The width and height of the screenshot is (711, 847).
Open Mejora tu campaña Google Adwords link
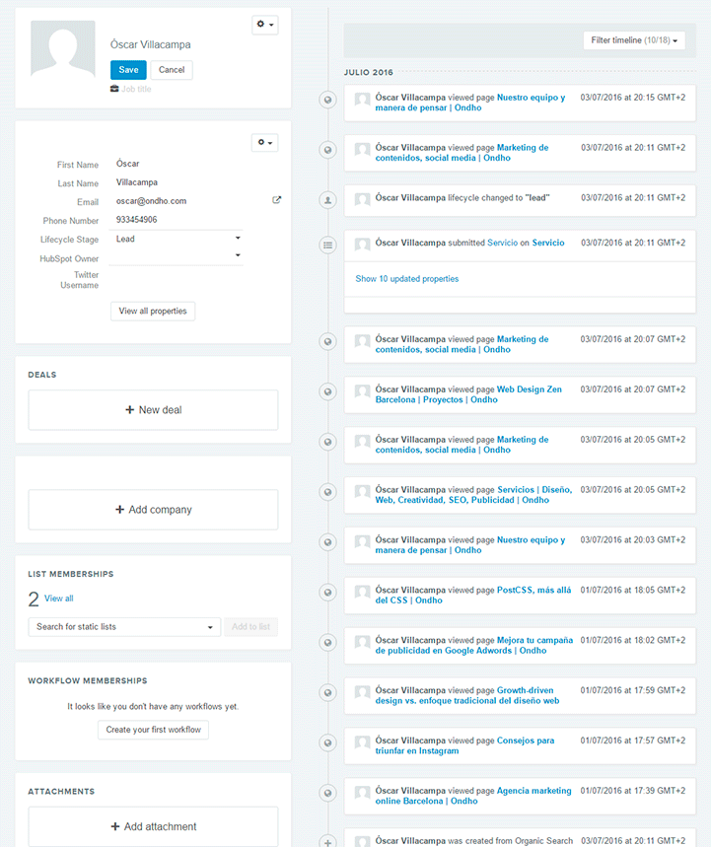pos(473,646)
